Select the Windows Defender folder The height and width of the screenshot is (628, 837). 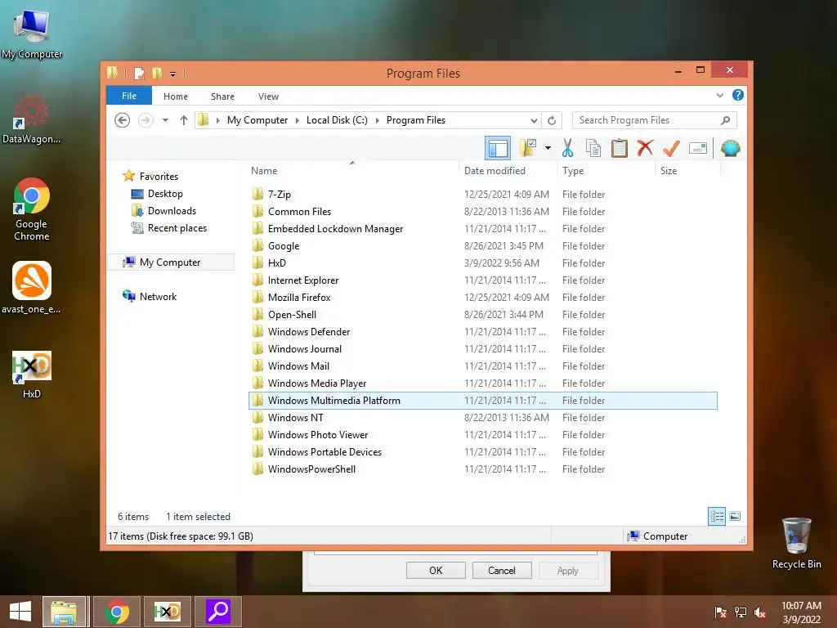click(483, 332)
